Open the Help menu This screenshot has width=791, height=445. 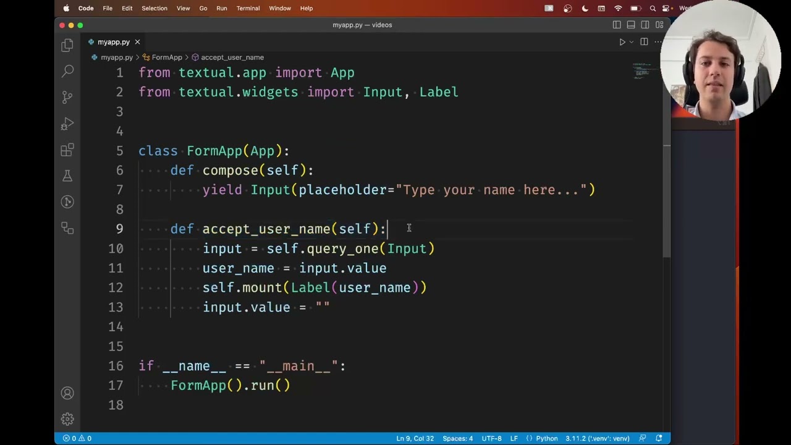point(307,8)
